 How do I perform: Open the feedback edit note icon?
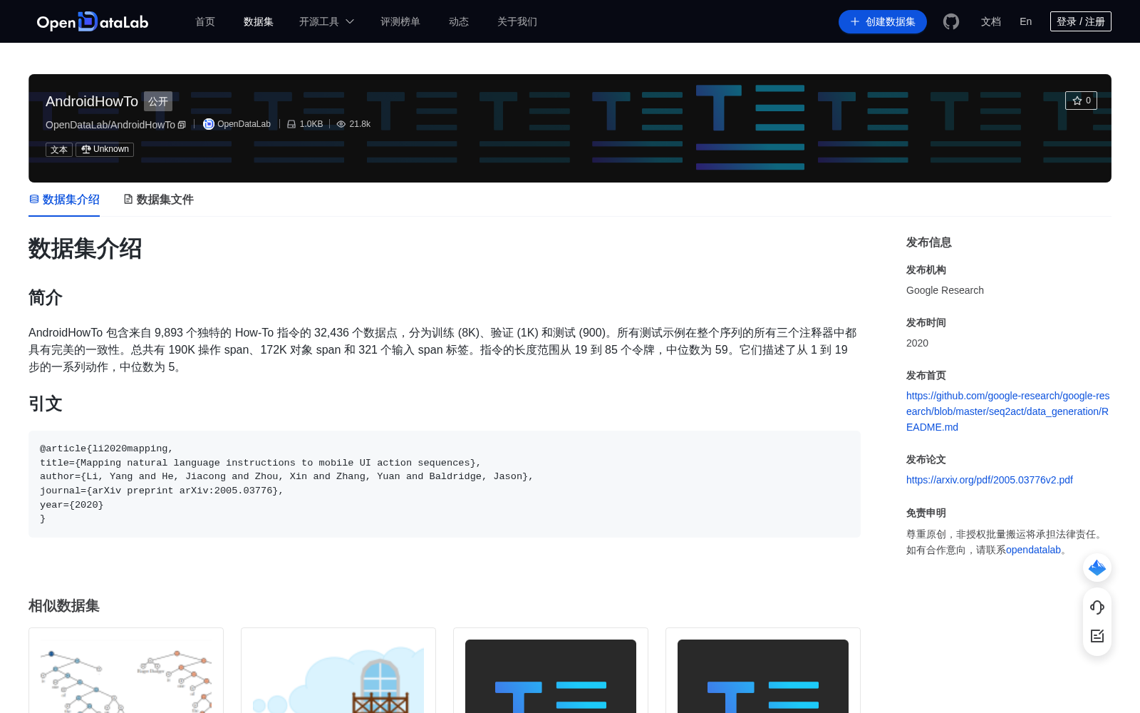pos(1097,636)
